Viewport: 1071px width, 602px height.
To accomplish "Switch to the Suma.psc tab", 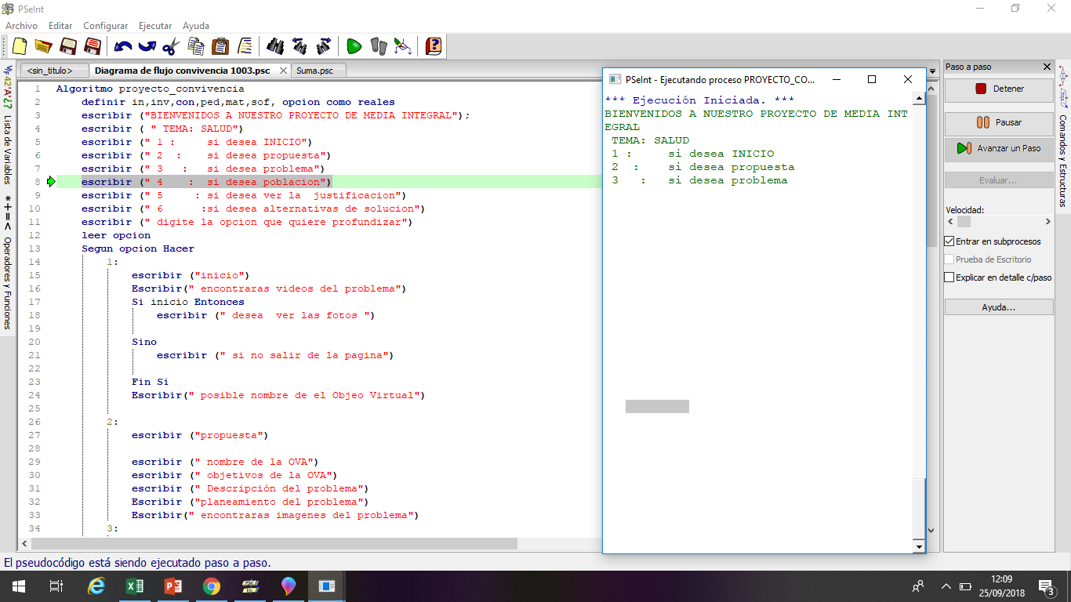I will (314, 71).
